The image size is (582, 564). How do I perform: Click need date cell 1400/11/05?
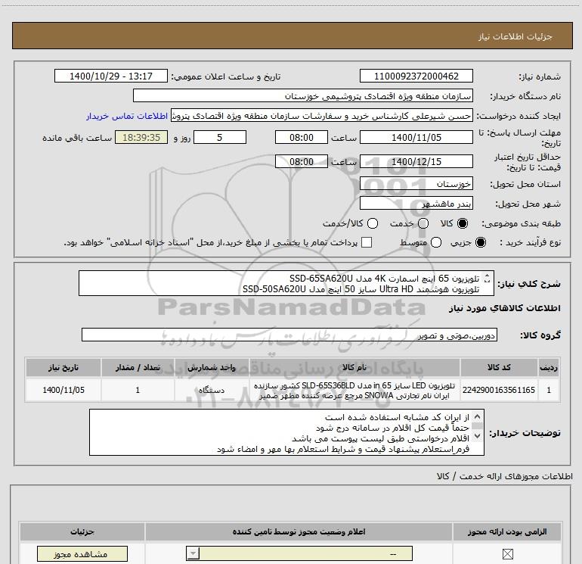point(63,390)
